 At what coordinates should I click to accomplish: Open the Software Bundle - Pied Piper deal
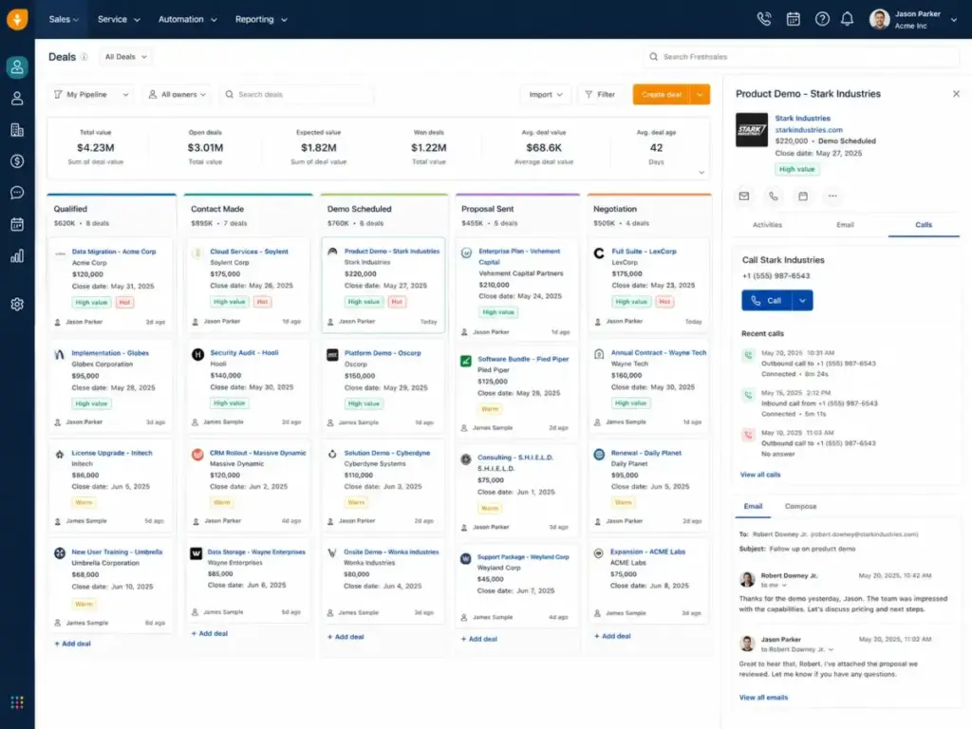click(x=523, y=359)
